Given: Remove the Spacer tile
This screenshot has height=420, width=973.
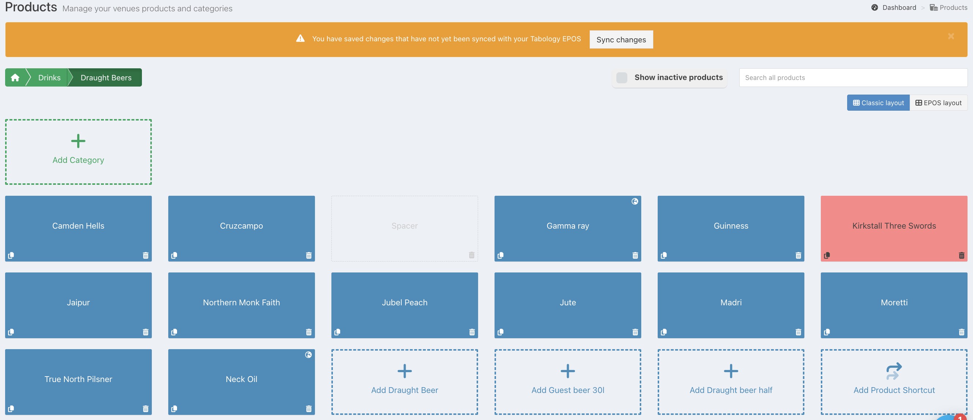Looking at the screenshot, I should (472, 255).
